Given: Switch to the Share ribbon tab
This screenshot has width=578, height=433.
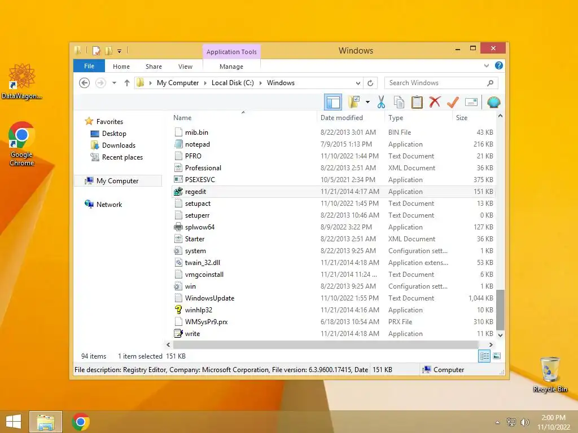Looking at the screenshot, I should coord(154,67).
